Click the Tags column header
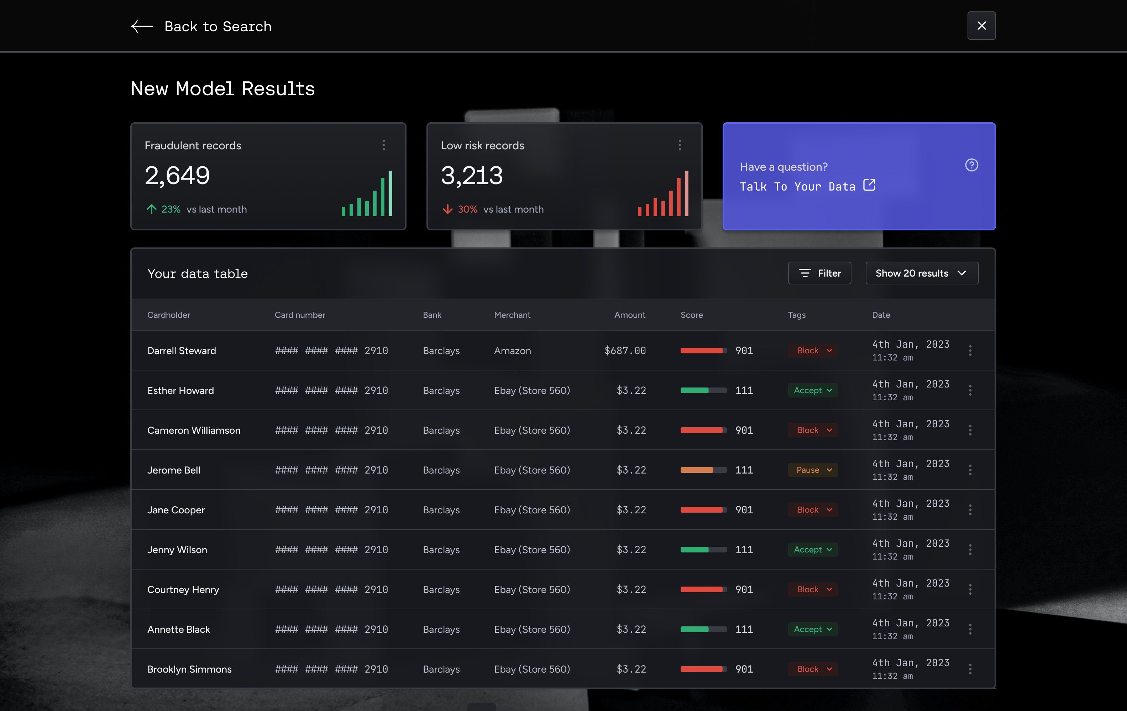 pos(797,315)
